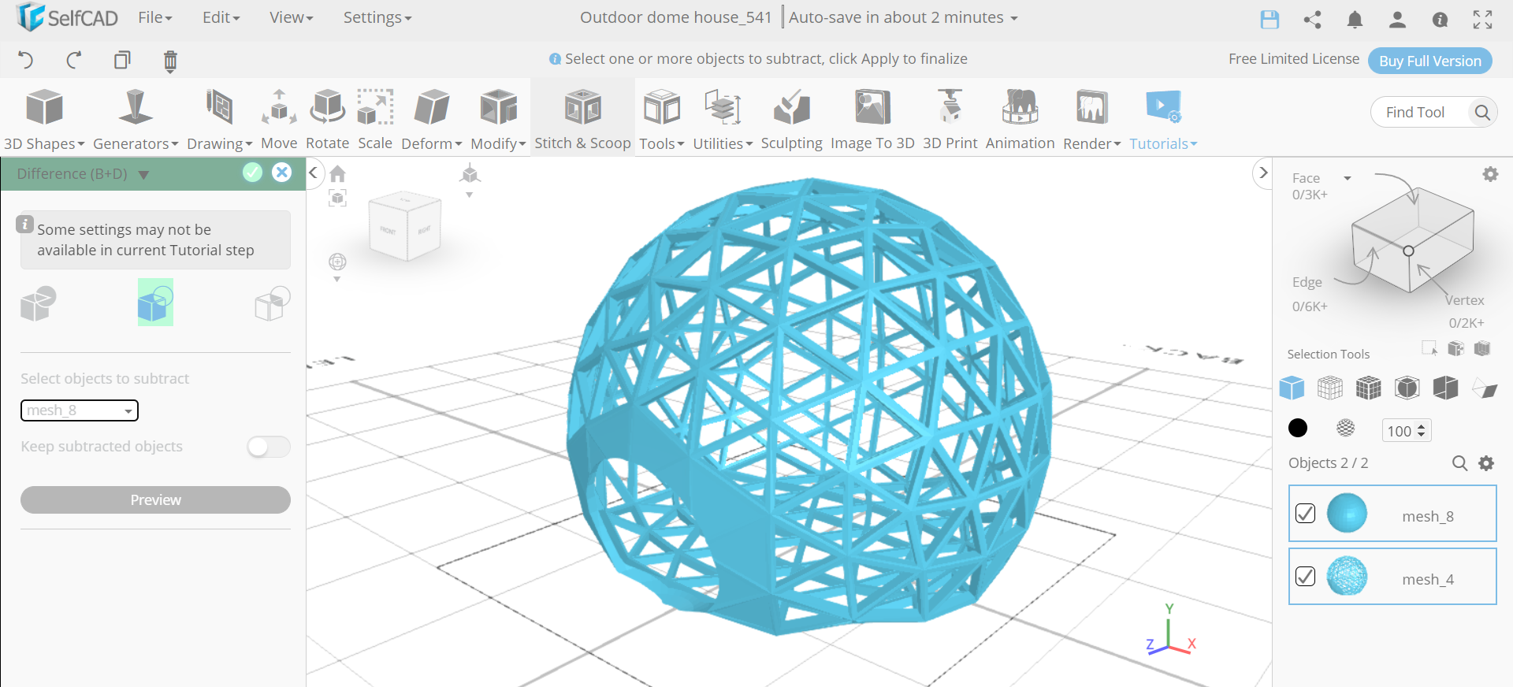The image size is (1513, 687).
Task: Click the right panel settings gear
Action: tap(1490, 174)
